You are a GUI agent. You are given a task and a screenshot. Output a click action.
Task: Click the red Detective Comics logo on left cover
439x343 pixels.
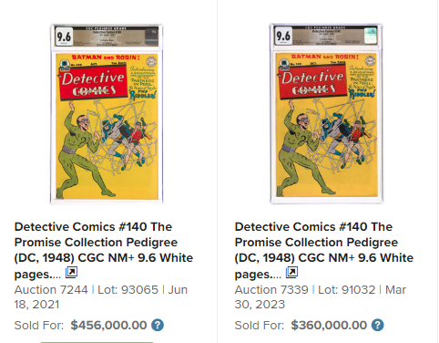pos(93,82)
